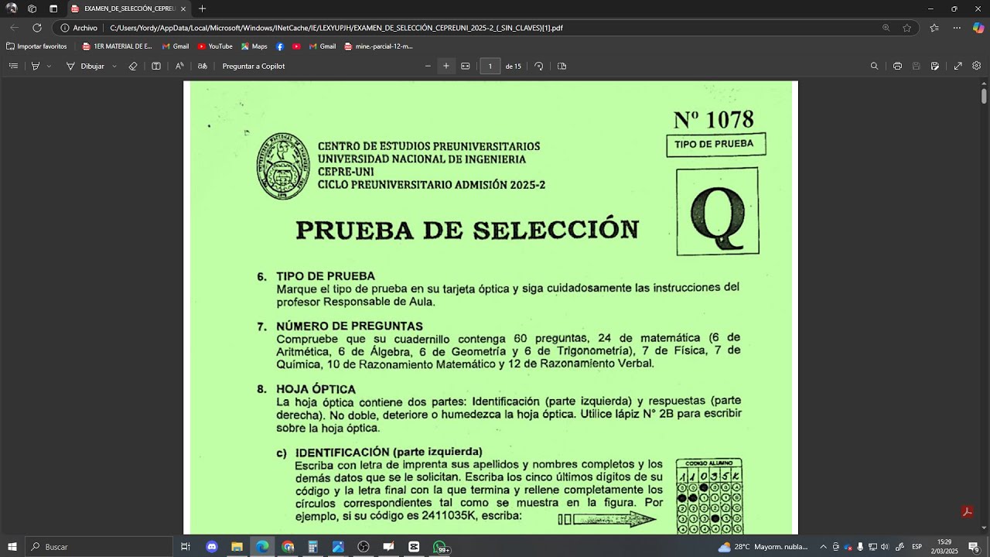This screenshot has height=557, width=990.
Task: Open the workspaces icon in title bar
Action: (x=32, y=9)
